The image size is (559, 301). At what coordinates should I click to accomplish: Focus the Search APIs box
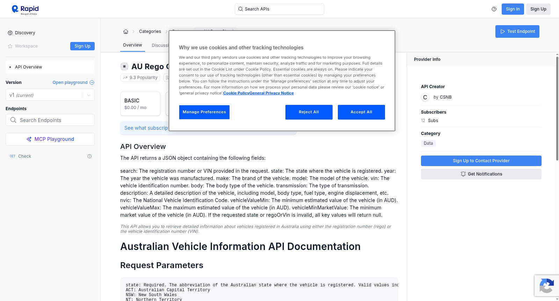point(279,9)
